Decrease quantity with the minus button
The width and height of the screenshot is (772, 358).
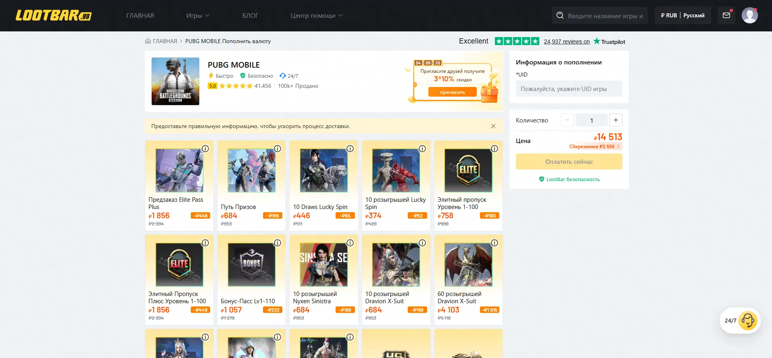568,120
